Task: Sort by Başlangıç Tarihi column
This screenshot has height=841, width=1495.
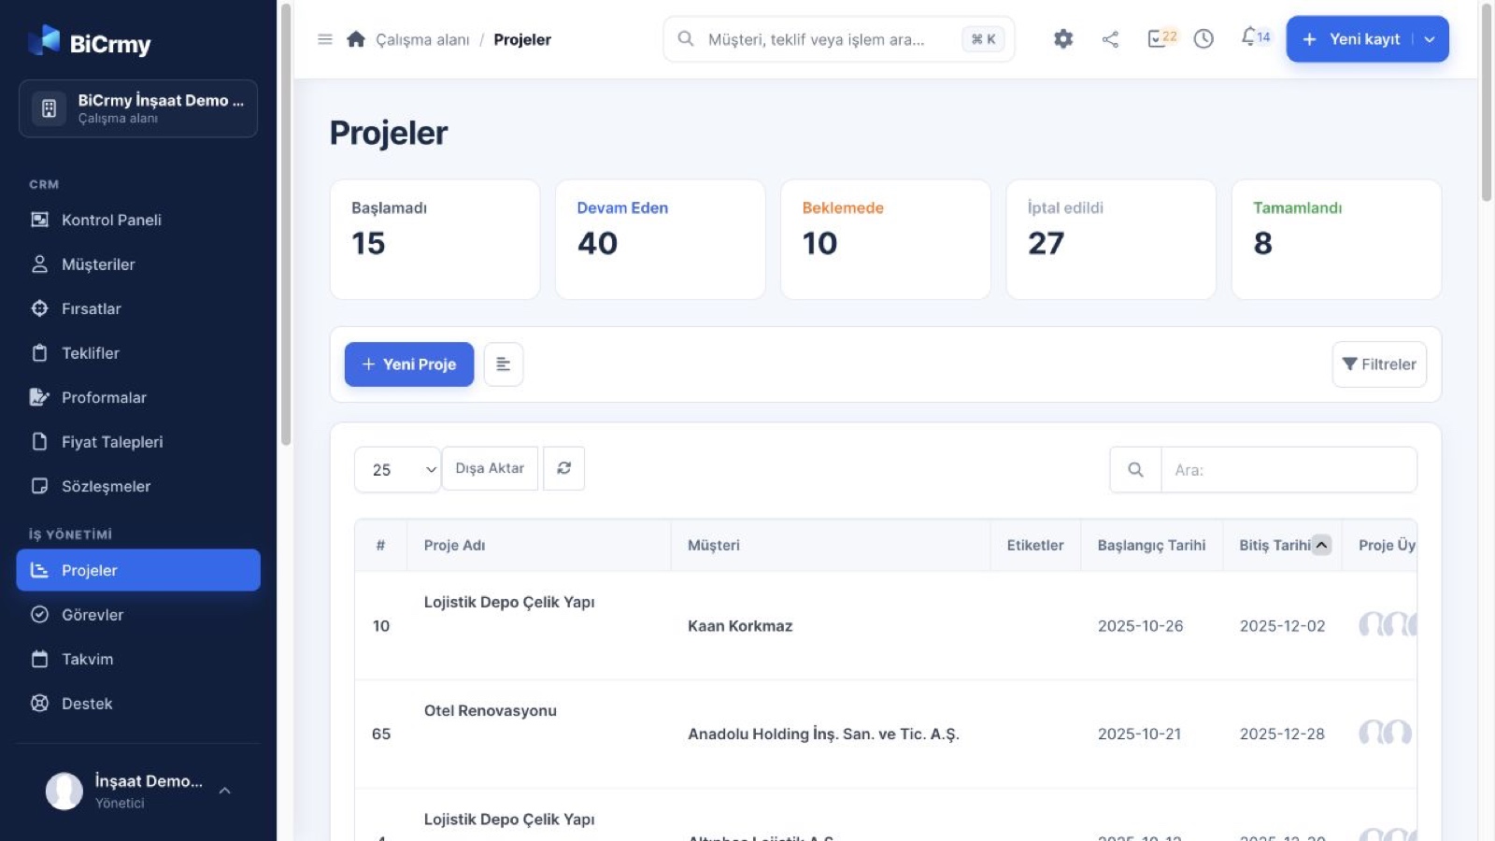Action: tap(1152, 545)
